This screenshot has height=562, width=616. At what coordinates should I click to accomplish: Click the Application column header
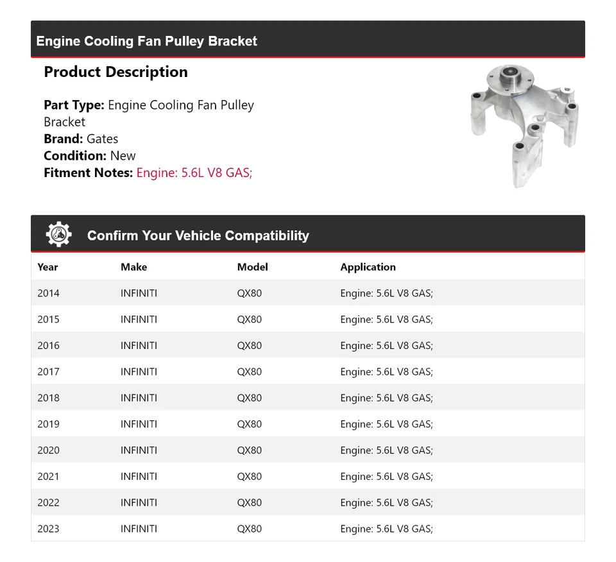368,267
